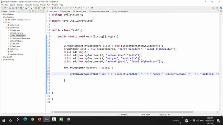
Task: Open the Run button dropdown arrow
Action: (23, 8)
